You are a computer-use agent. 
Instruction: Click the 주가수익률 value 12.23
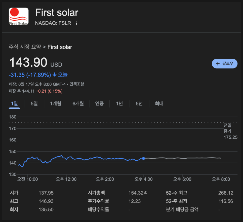click(135, 201)
